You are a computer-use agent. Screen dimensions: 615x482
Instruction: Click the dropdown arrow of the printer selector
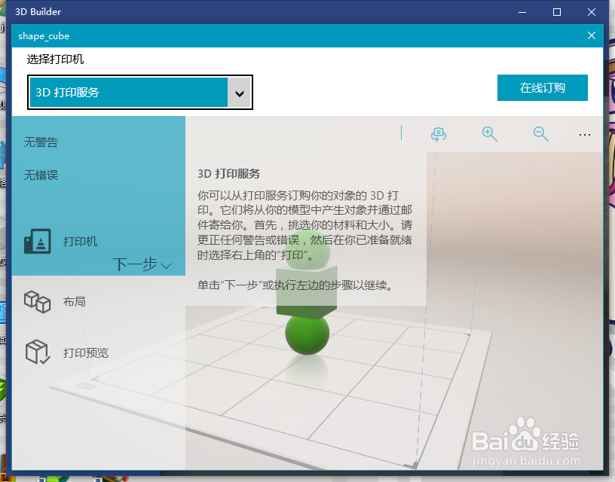coord(239,93)
